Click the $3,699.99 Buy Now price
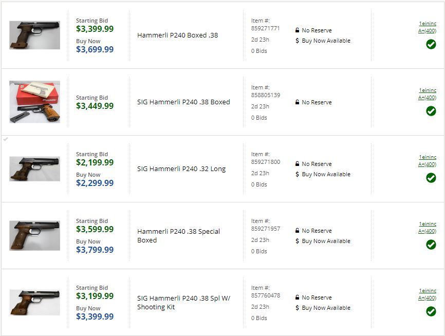 point(95,49)
